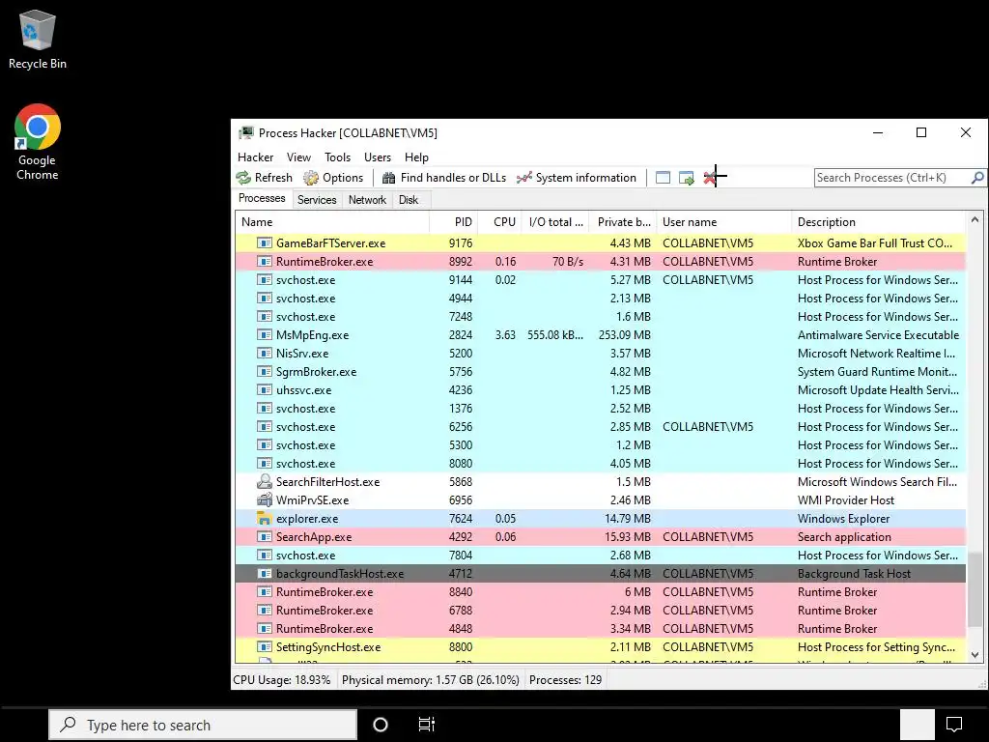Image resolution: width=989 pixels, height=742 pixels.
Task: Open the Users menu
Action: pyautogui.click(x=378, y=157)
